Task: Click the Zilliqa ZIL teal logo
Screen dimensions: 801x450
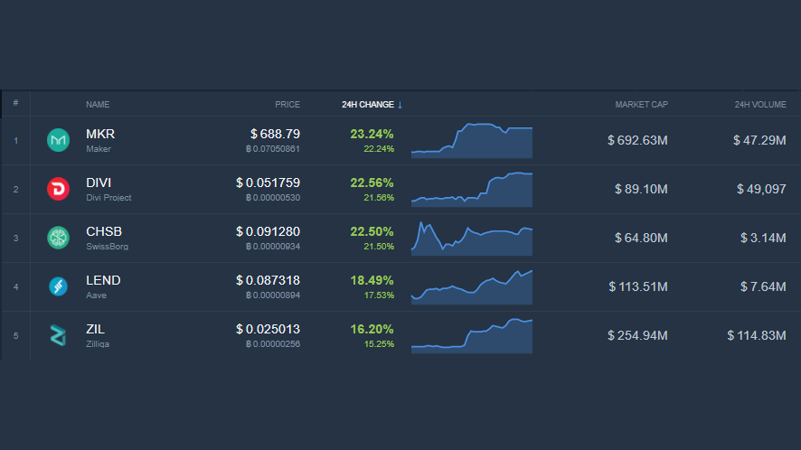Action: click(x=58, y=335)
